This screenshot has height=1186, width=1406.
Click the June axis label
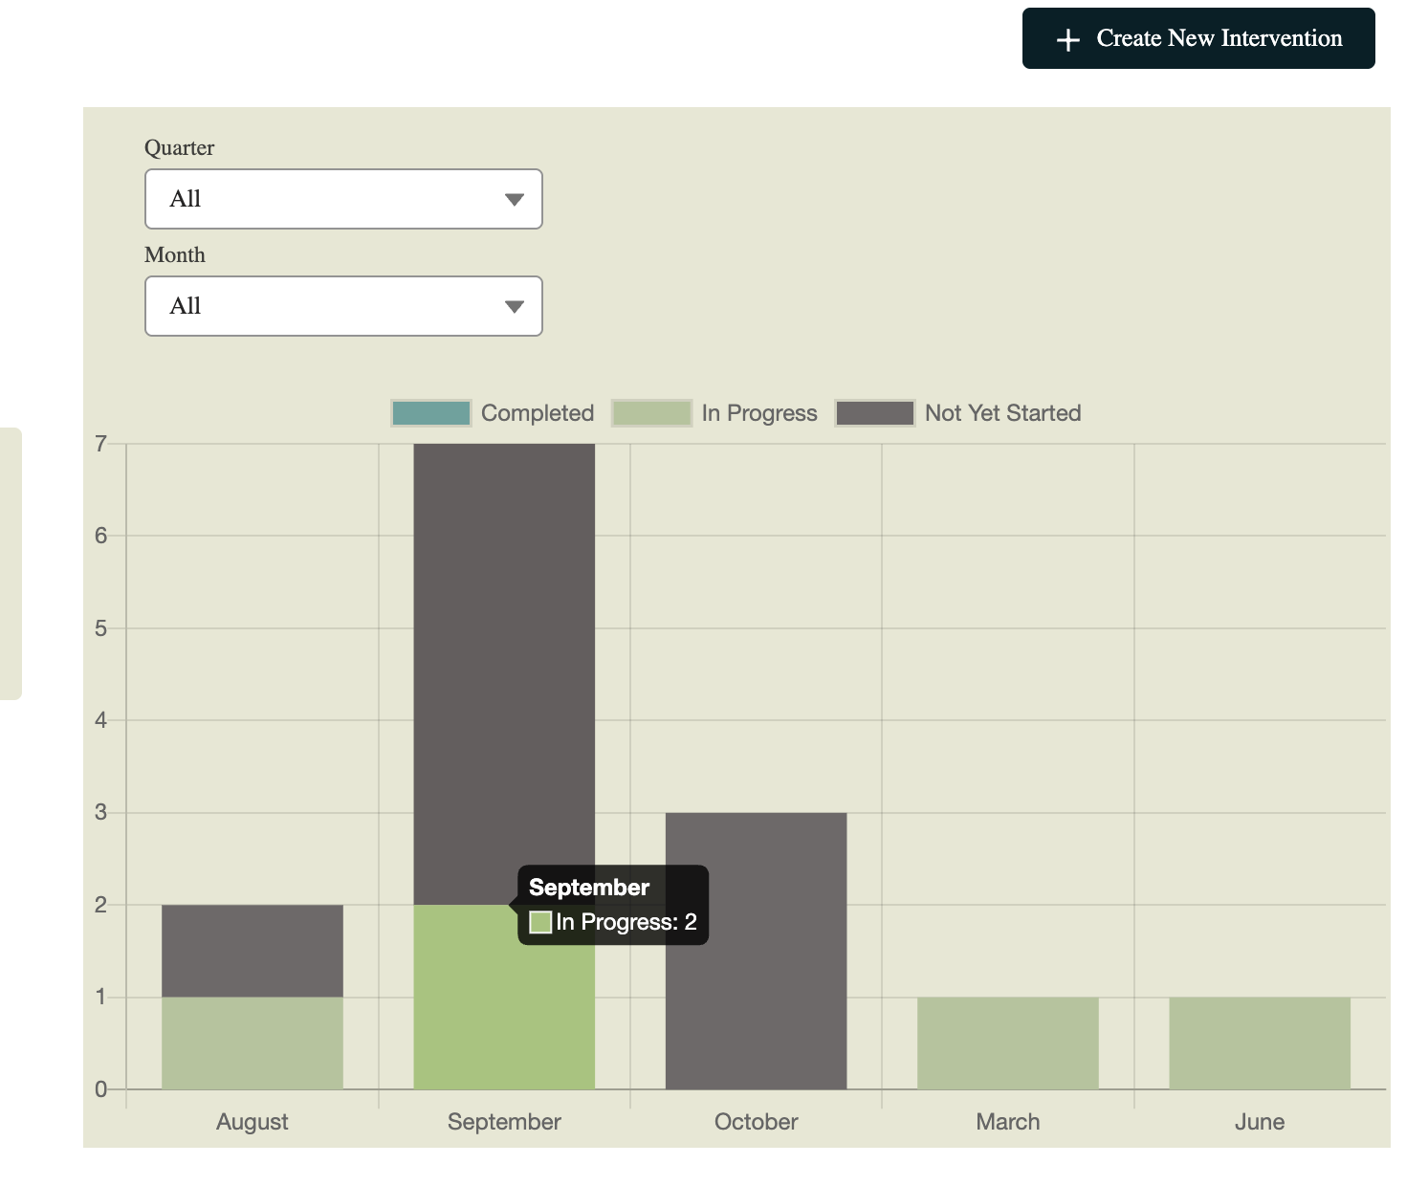click(x=1260, y=1122)
